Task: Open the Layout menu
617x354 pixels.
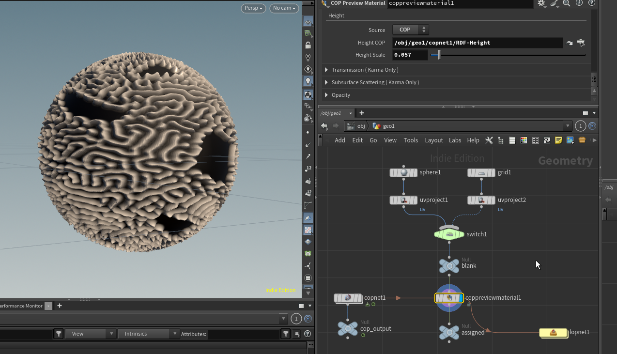Action: [433, 140]
